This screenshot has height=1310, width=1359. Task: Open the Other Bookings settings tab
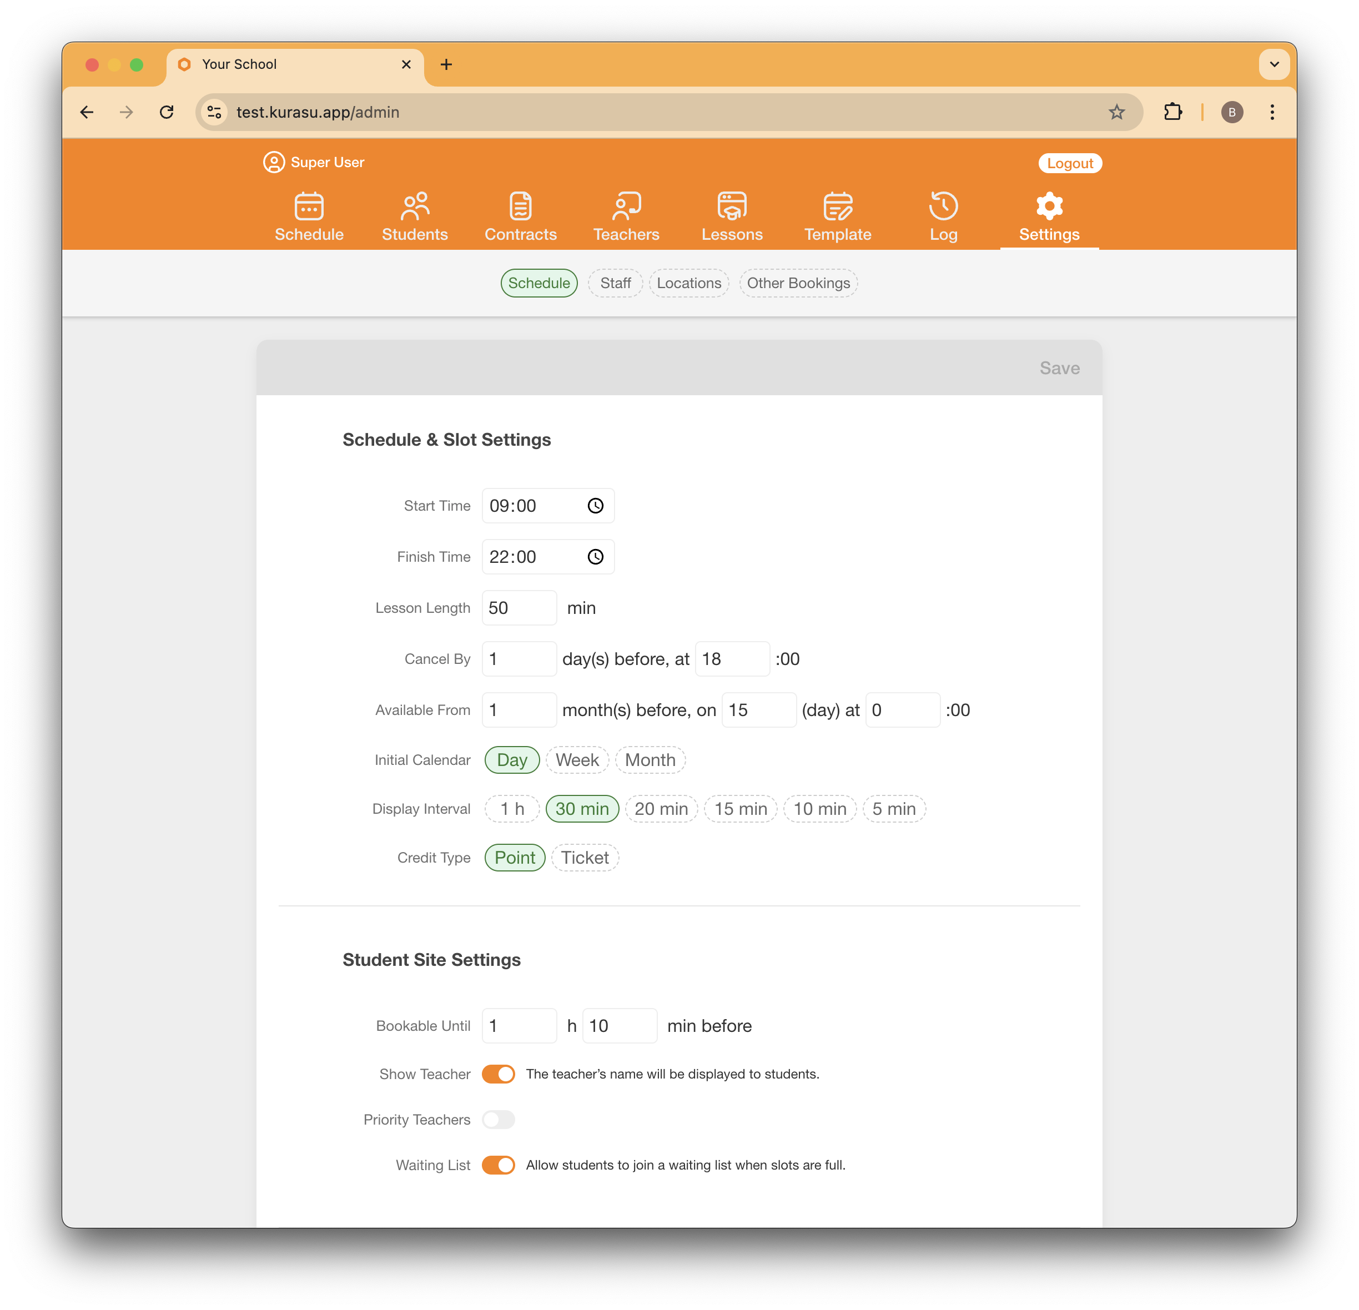799,283
